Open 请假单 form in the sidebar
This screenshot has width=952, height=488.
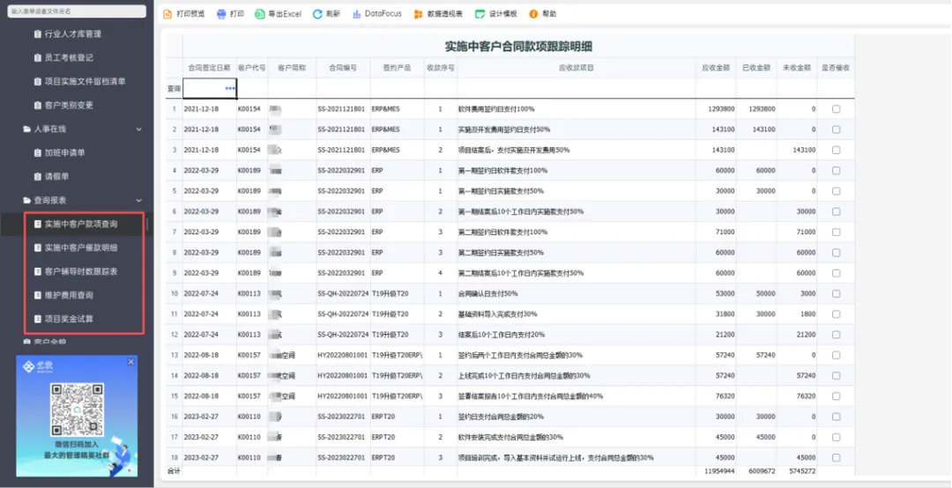tap(52, 176)
